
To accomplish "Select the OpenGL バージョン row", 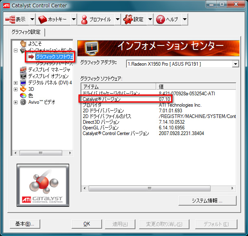I will click(x=159, y=128).
